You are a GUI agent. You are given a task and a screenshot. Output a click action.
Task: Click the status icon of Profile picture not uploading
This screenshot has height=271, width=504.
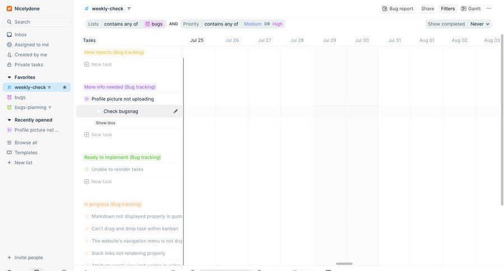tap(87, 99)
